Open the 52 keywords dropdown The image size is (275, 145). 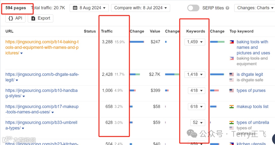[198, 123]
